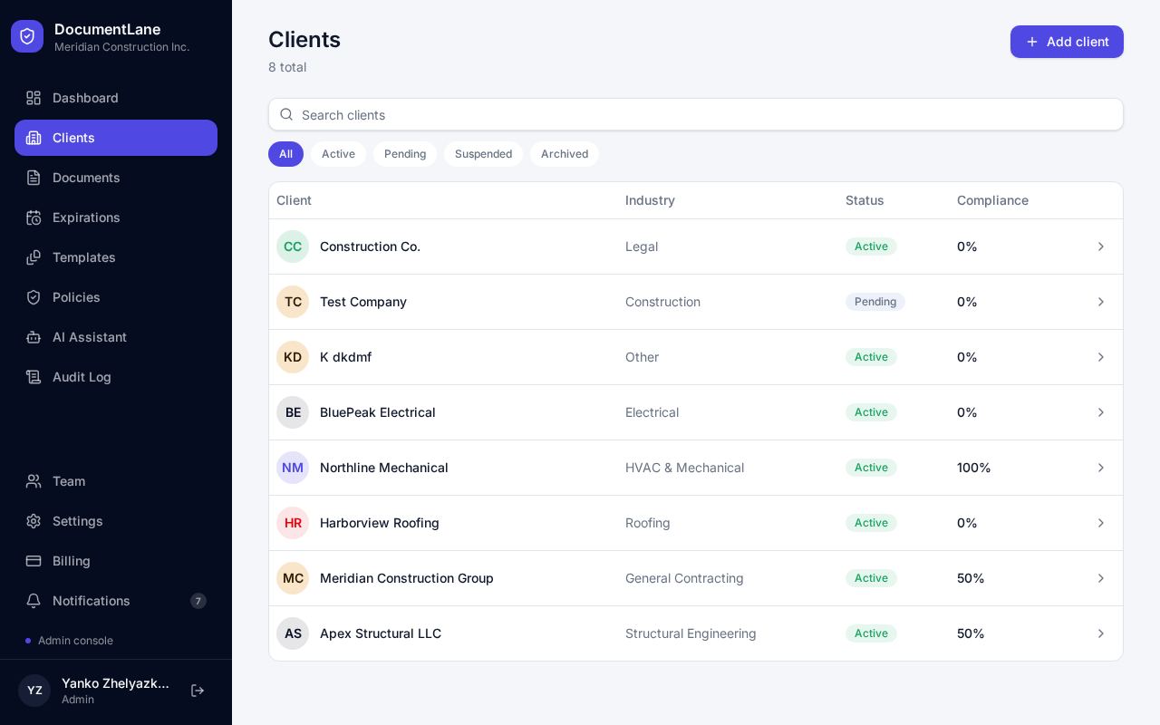Click the HR avatar for Harborview Roofing

[x=293, y=523]
